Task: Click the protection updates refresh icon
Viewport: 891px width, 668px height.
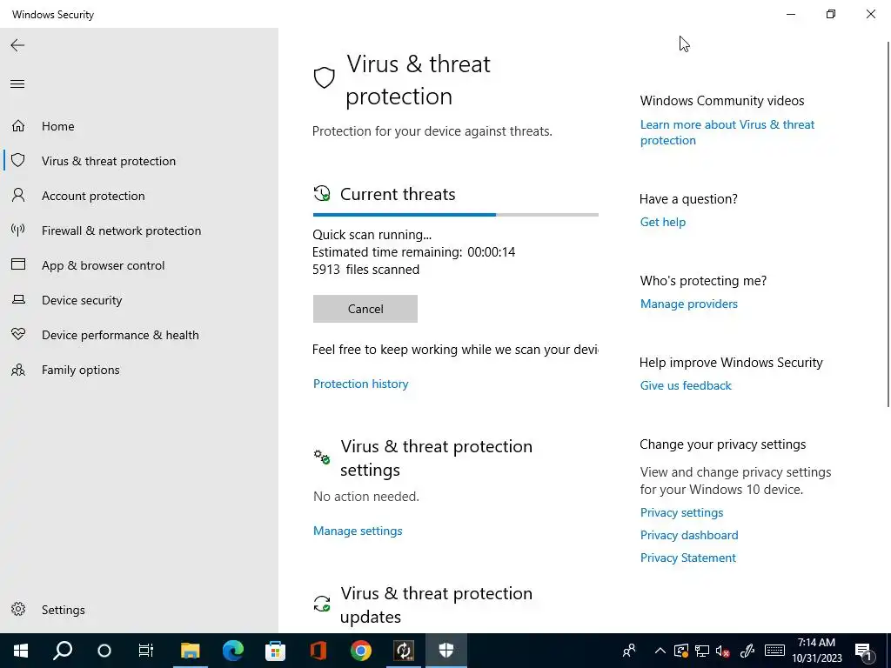Action: click(322, 604)
